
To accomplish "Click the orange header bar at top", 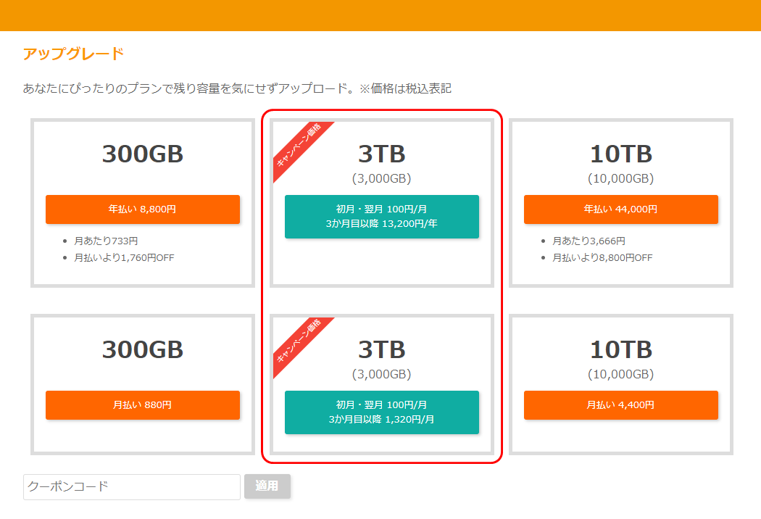I will pyautogui.click(x=380, y=15).
